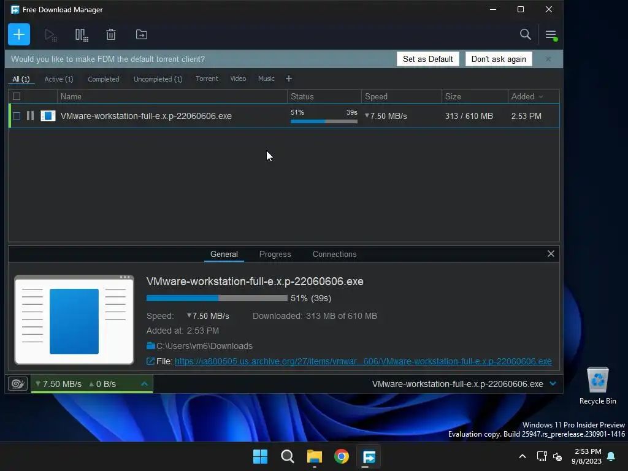Click the file preview thumbnail
The image size is (628, 471).
click(74, 320)
